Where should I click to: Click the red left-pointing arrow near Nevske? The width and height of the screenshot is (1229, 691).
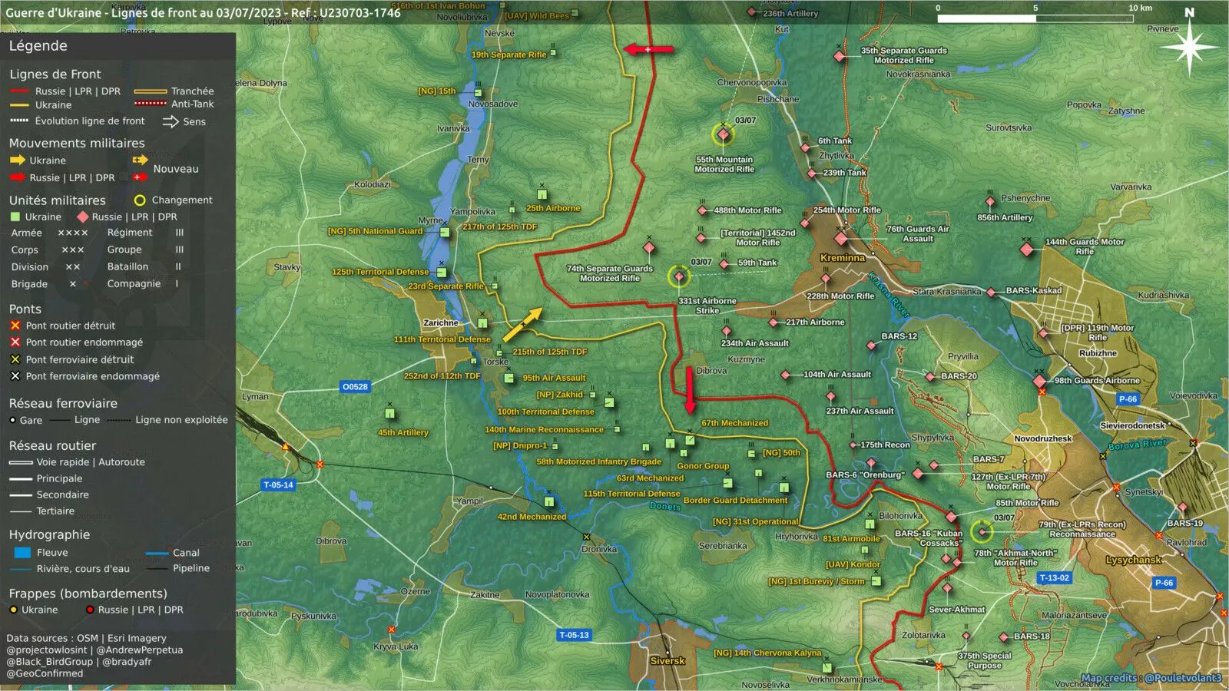coord(649,49)
